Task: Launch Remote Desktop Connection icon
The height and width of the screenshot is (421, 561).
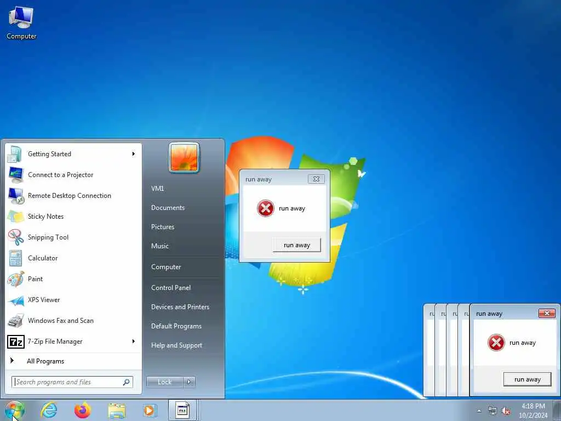Action: (x=16, y=196)
